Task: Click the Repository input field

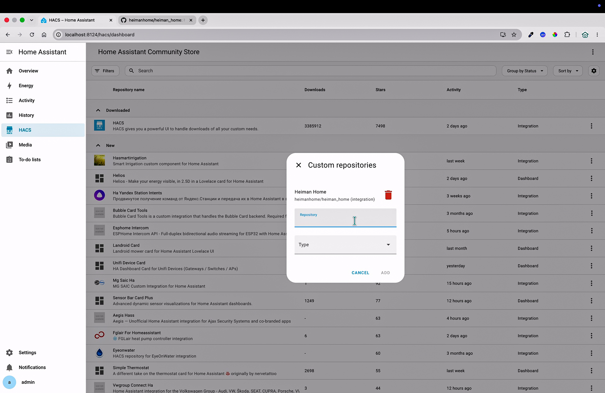Action: point(345,218)
